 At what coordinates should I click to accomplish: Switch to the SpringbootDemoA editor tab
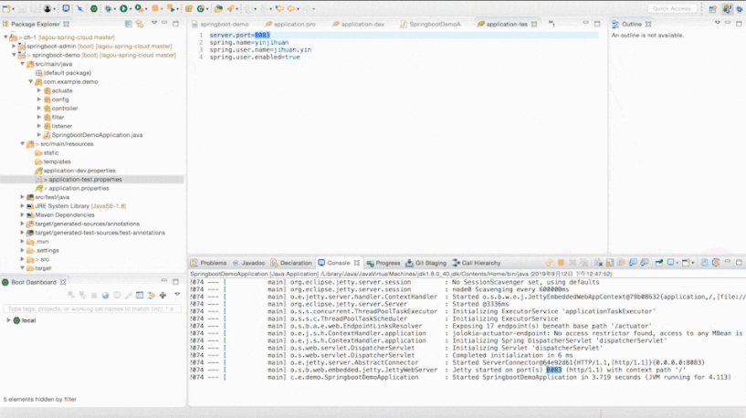pos(431,24)
